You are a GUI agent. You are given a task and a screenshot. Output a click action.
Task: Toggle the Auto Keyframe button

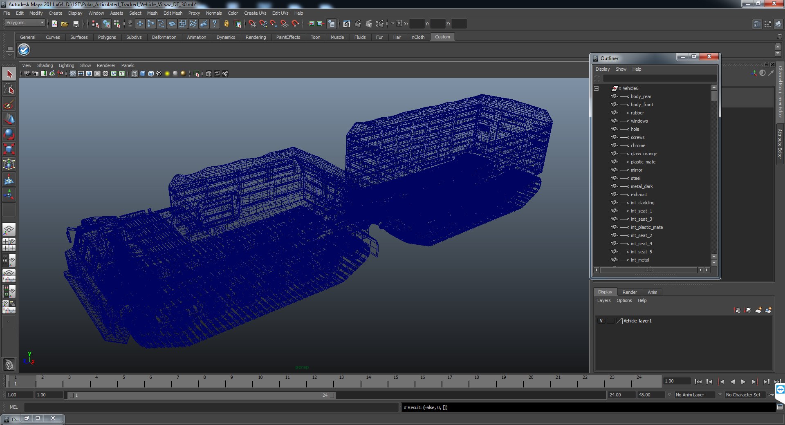tap(772, 395)
